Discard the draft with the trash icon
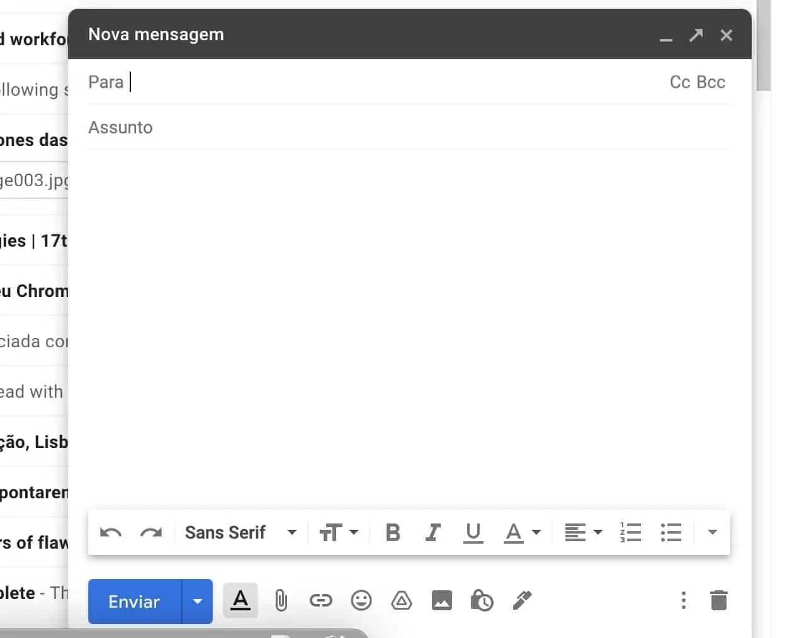This screenshot has height=638, width=792. 719,600
